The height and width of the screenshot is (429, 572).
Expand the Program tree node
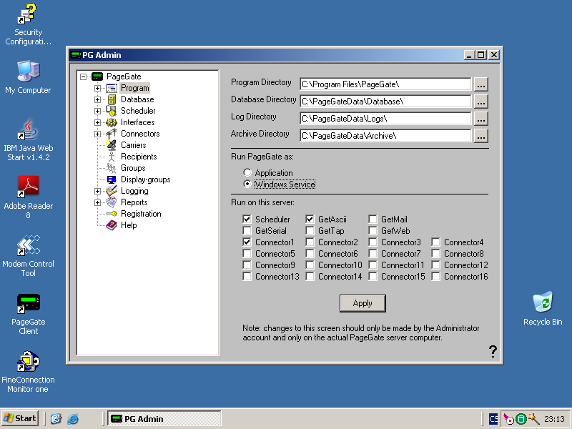pyautogui.click(x=97, y=88)
